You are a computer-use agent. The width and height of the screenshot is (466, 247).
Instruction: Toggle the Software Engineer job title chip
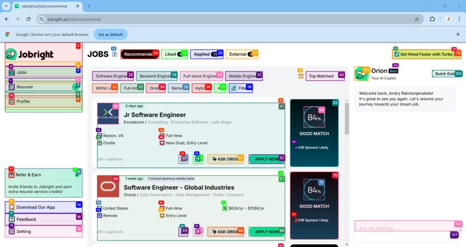point(113,76)
